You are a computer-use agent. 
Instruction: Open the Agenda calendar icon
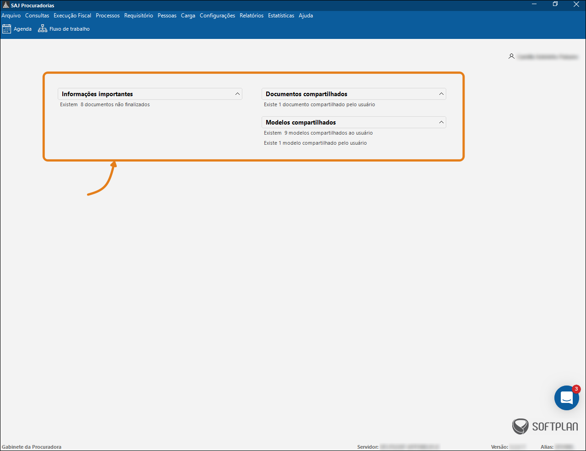[x=6, y=29]
